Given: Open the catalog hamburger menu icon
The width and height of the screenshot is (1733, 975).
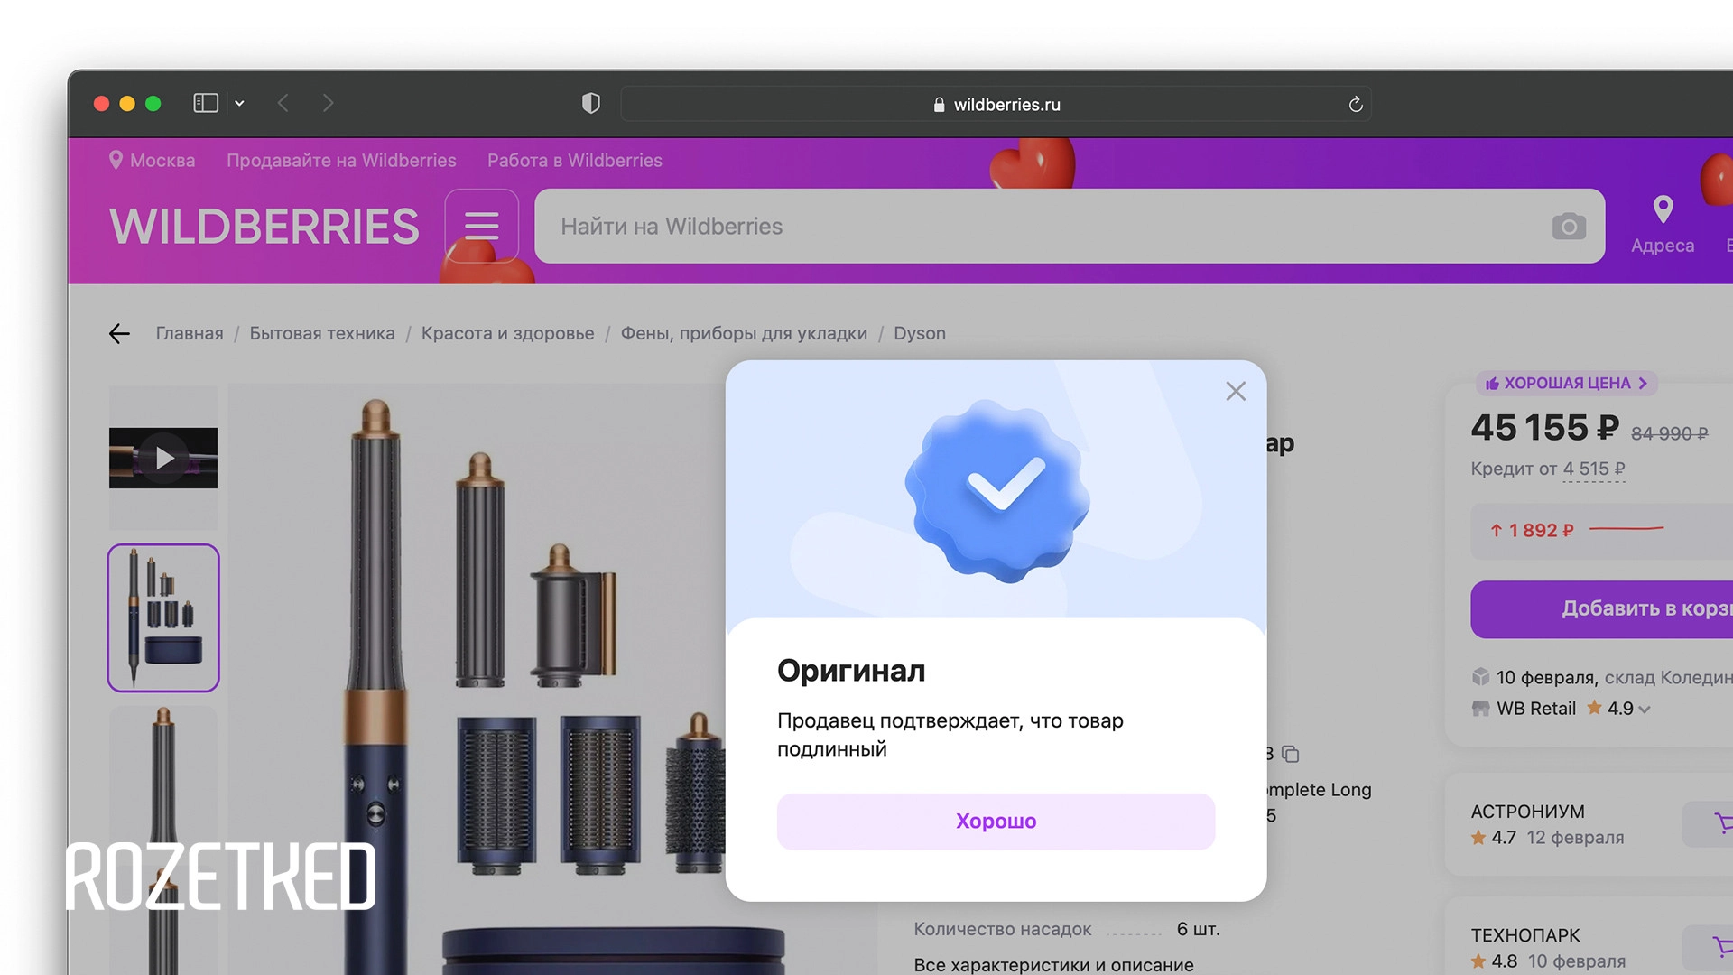Looking at the screenshot, I should [x=482, y=226].
